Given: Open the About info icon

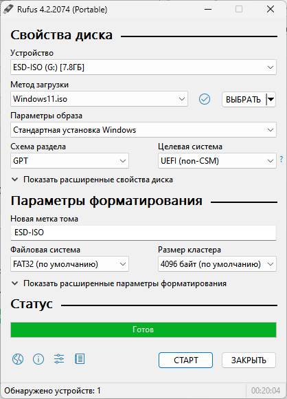Looking at the screenshot, I should [38, 359].
